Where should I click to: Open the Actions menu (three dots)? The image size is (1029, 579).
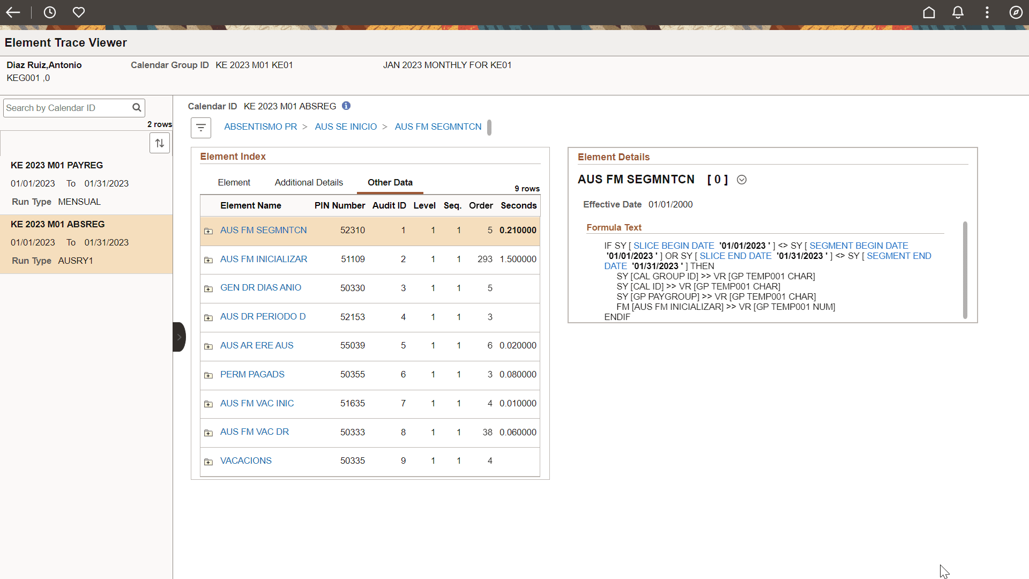point(987,12)
